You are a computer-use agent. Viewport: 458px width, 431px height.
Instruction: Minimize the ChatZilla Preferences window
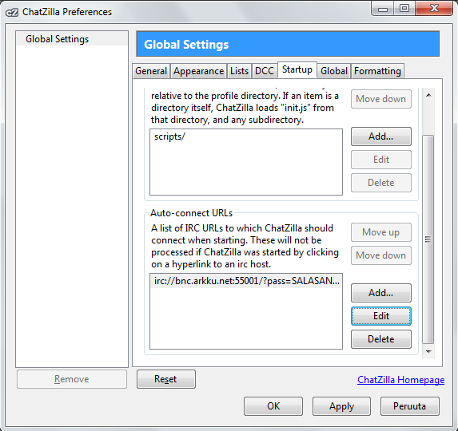(382, 9)
